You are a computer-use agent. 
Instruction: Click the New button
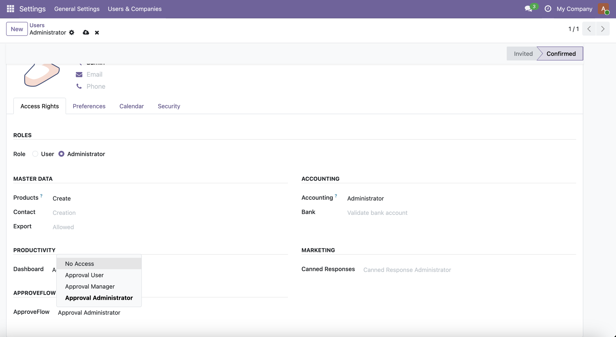17,29
